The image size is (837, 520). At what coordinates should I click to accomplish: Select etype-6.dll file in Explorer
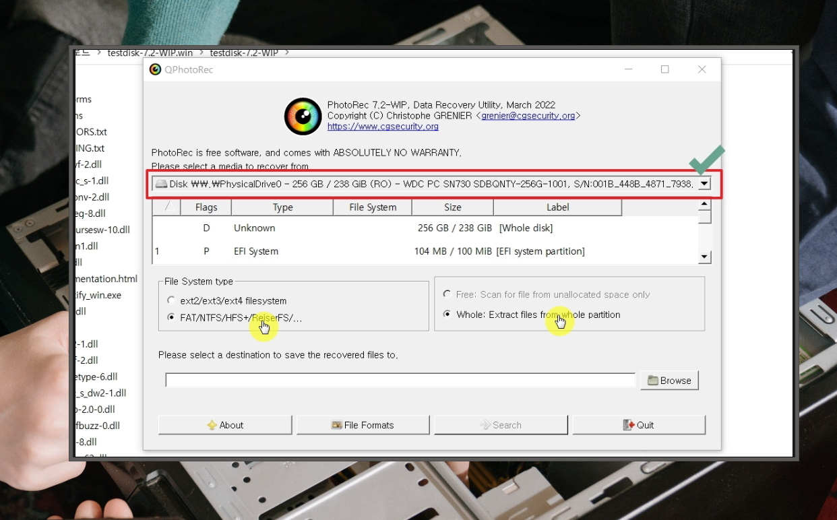point(96,377)
